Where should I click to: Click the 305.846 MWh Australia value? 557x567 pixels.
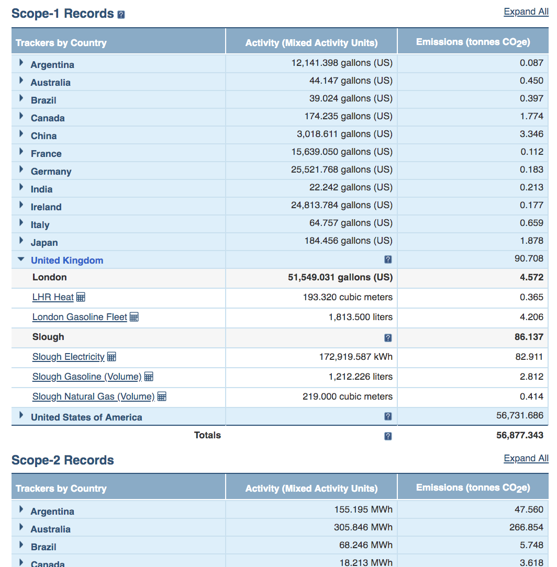click(x=363, y=527)
